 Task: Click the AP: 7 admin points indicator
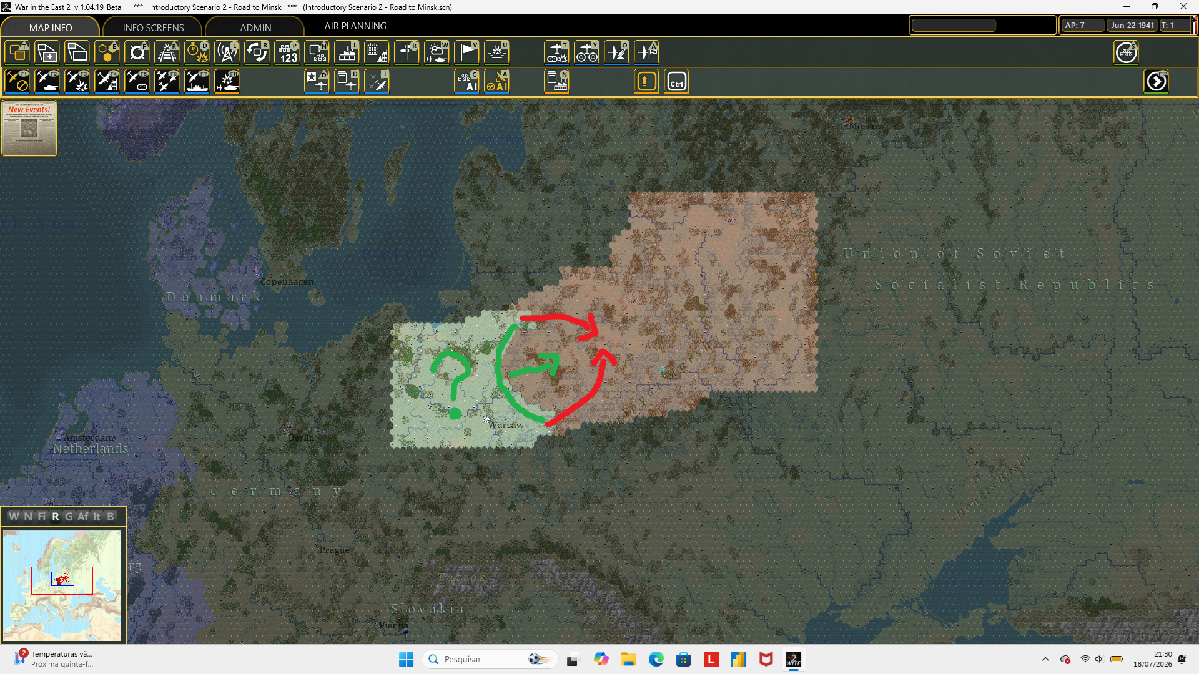pyautogui.click(x=1082, y=26)
